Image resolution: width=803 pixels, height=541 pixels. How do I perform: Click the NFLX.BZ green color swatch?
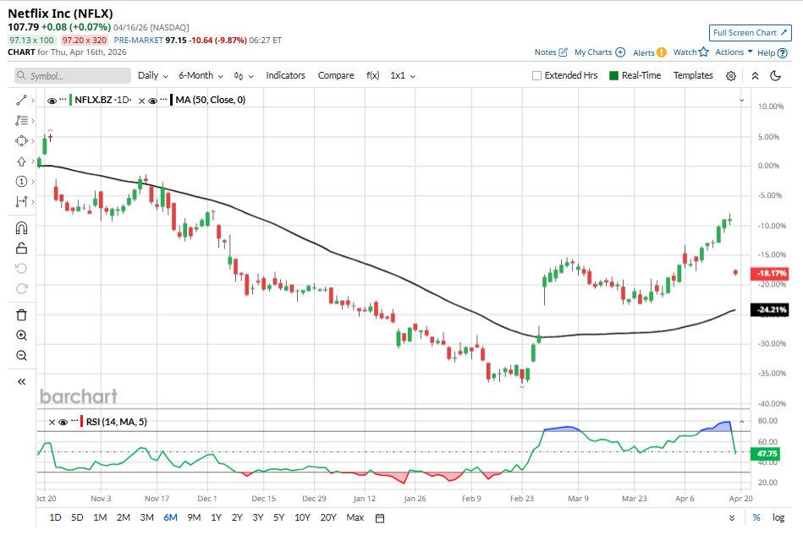click(71, 99)
